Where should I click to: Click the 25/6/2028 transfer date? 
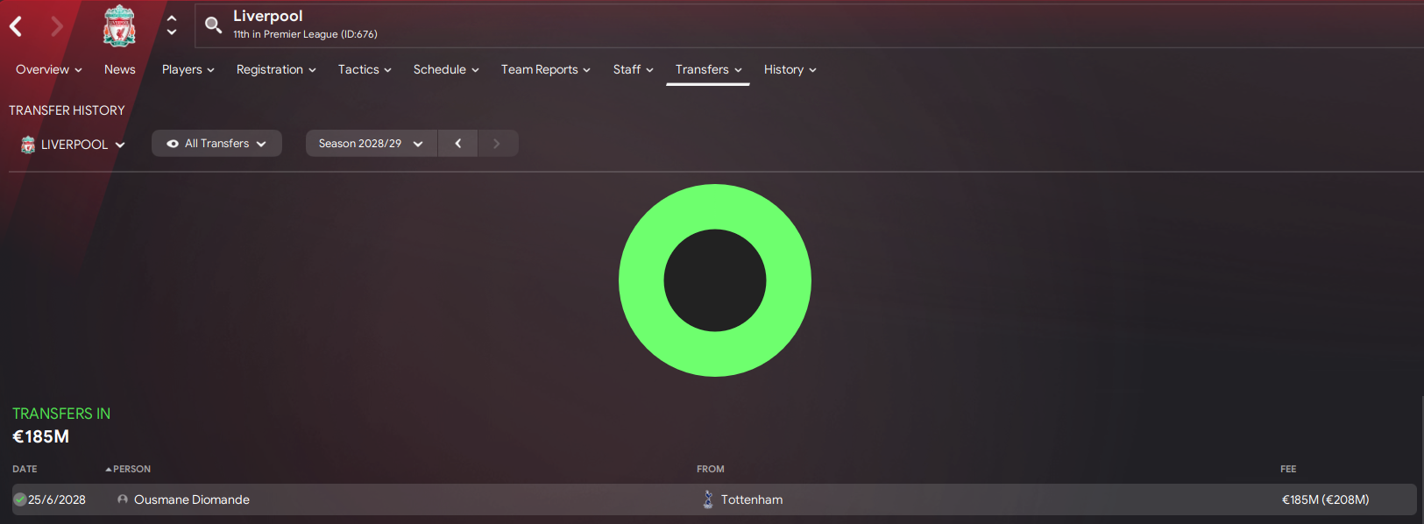click(x=57, y=499)
